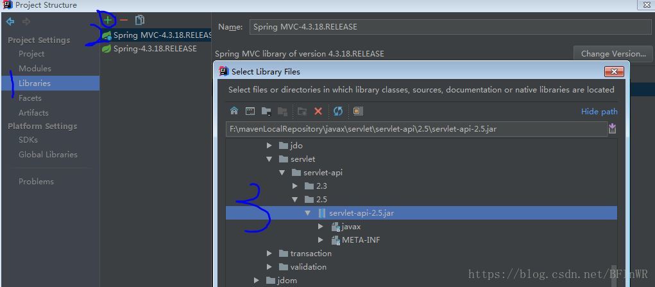Screen dimensions: 655x287
Task: Click the module directory toolbar icon
Action: [x=283, y=111]
